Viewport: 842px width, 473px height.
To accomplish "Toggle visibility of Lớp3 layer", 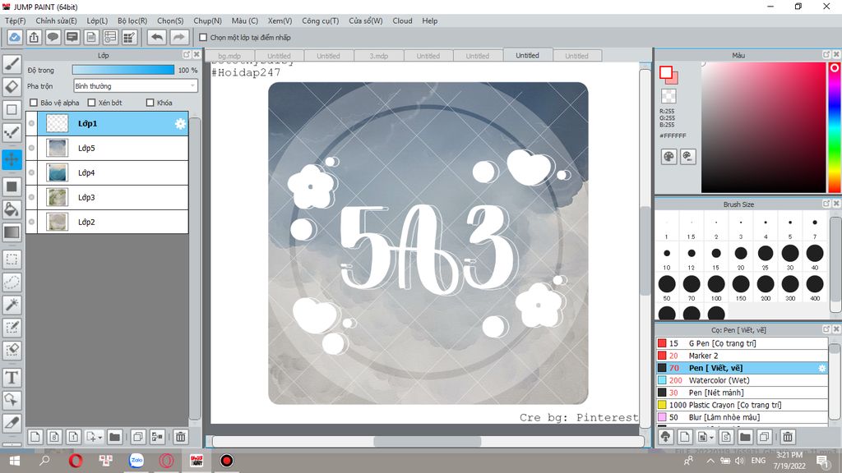I will [x=32, y=197].
